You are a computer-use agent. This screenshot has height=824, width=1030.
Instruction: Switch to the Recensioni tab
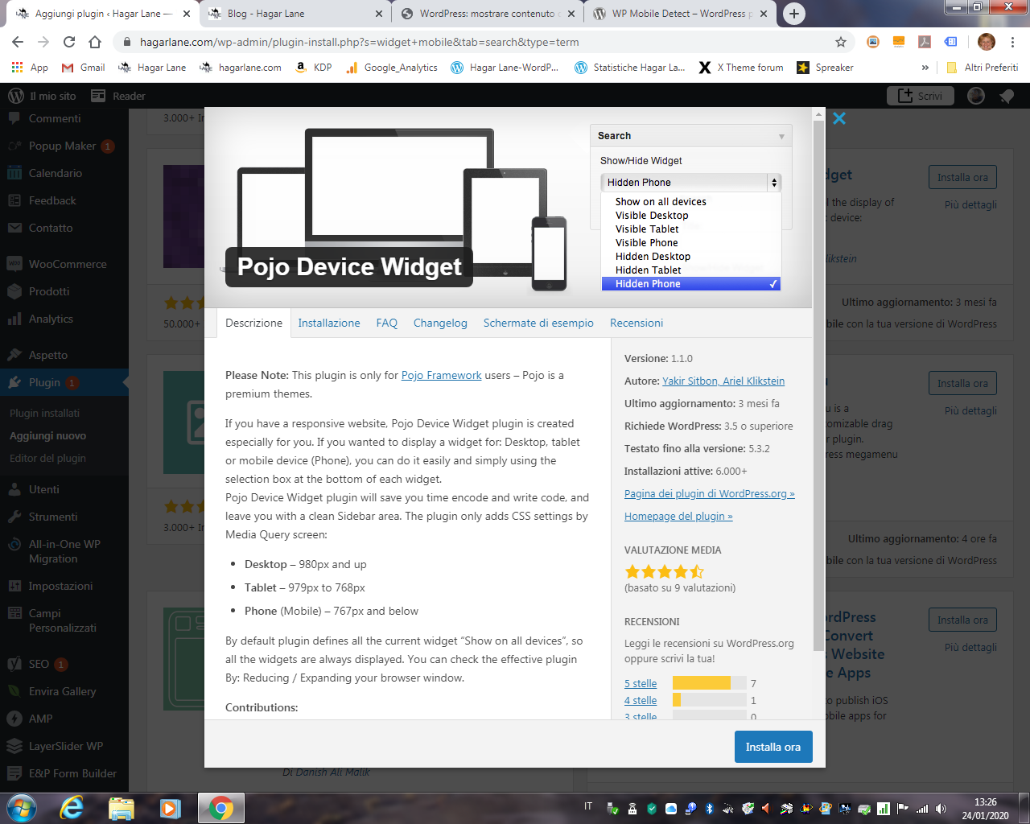coord(637,323)
